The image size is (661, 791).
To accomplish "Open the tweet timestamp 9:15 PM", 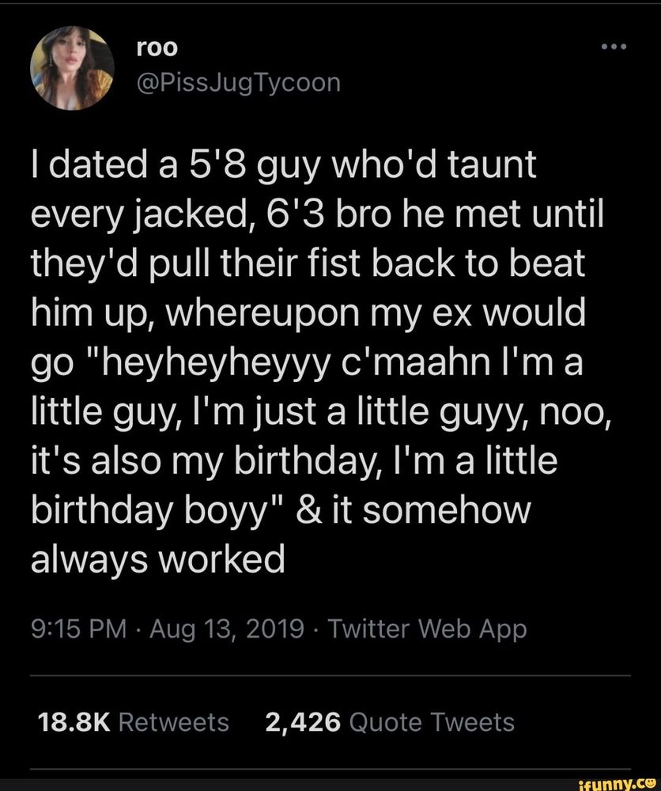I will (x=74, y=628).
